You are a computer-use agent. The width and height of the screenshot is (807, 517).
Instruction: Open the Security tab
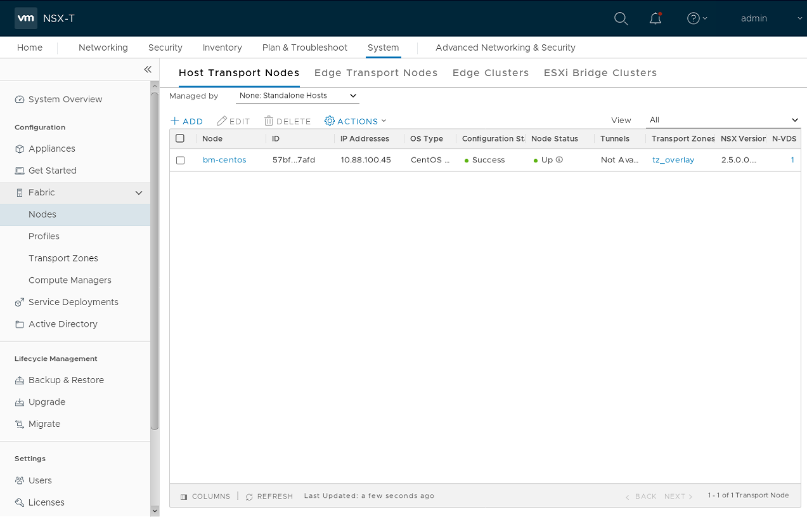[165, 48]
